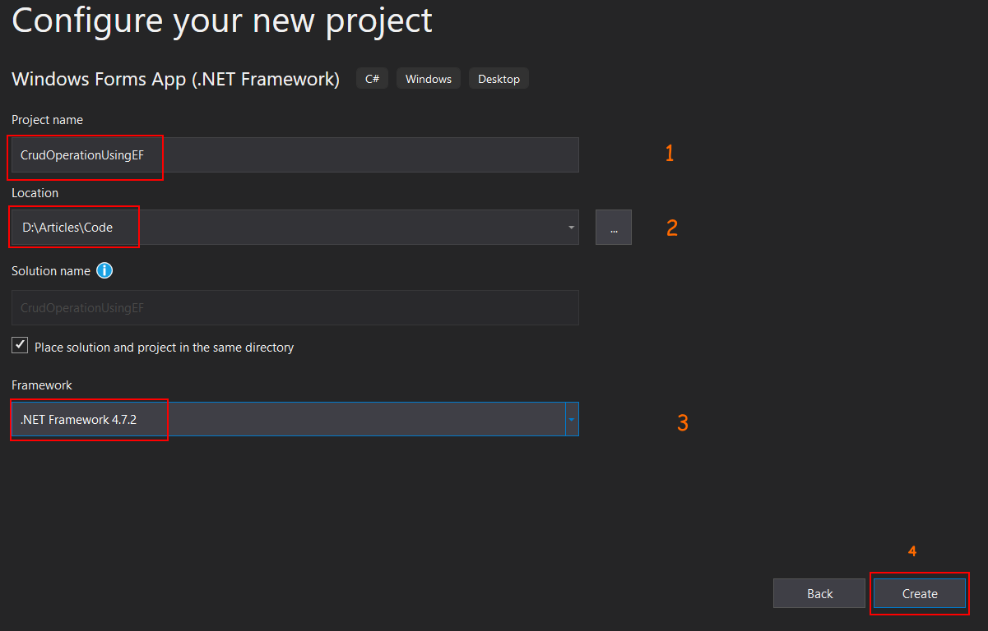Click the "Place solution and project" label text
Image resolution: width=988 pixels, height=631 pixels.
point(164,348)
